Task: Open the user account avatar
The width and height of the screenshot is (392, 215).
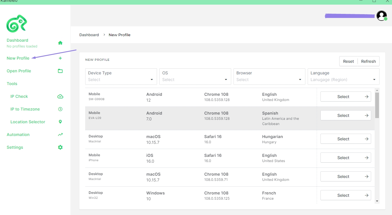Action: point(382,16)
